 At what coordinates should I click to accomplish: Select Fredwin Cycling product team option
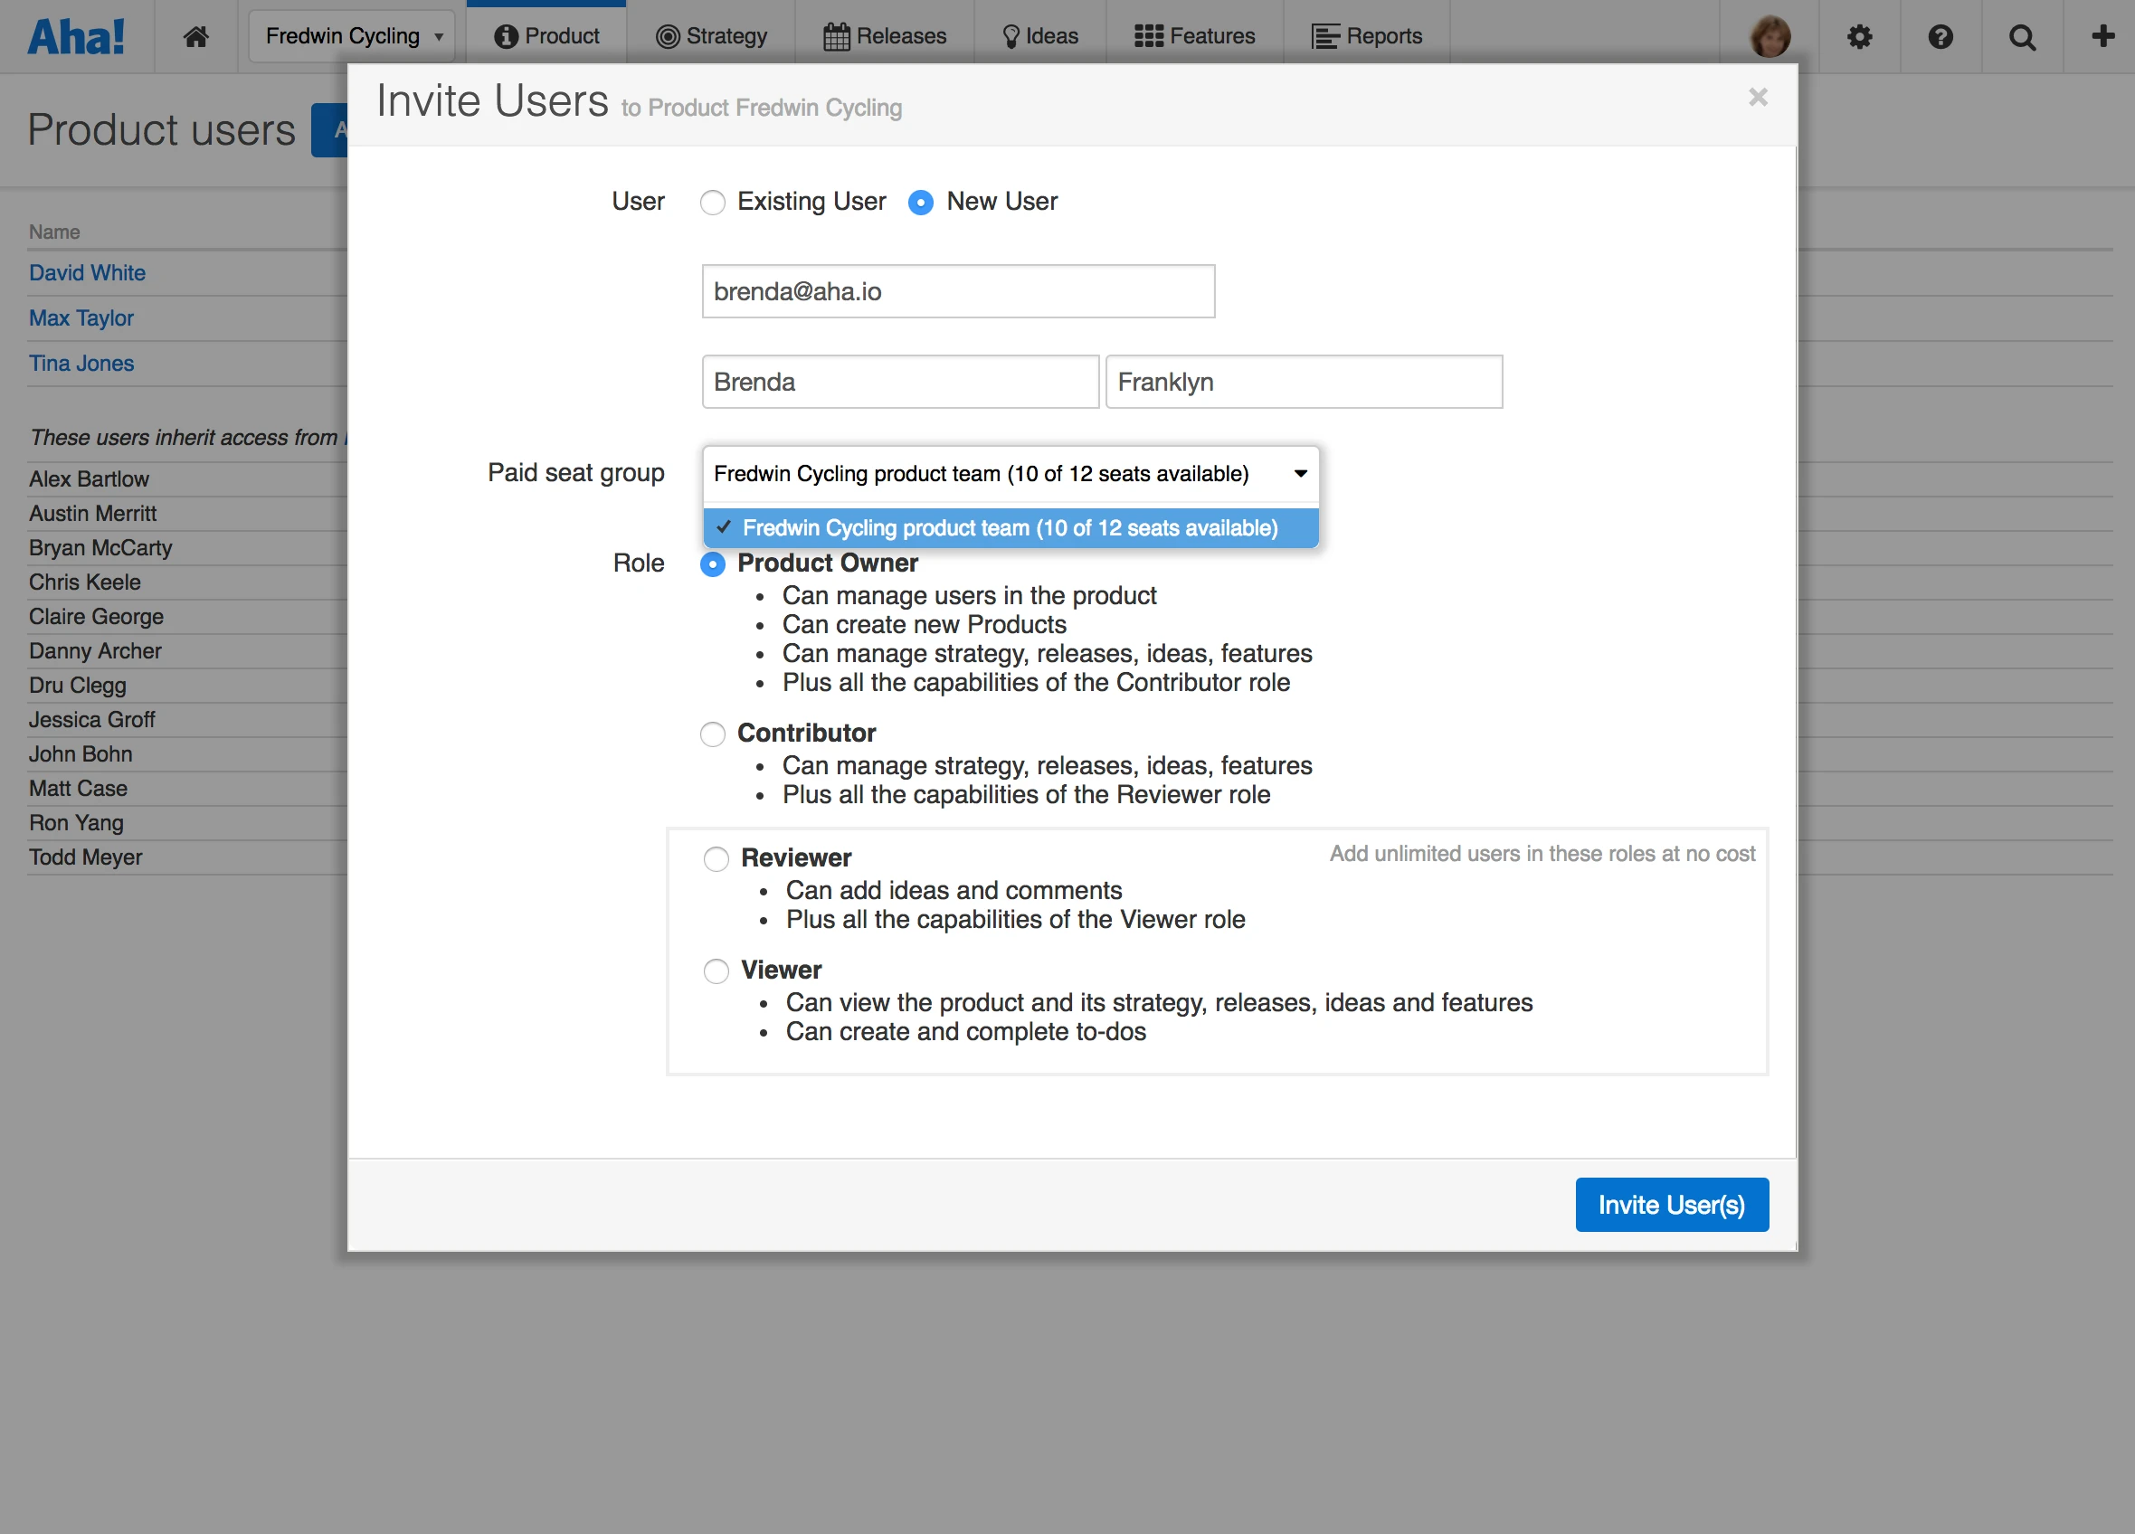pos(1011,528)
